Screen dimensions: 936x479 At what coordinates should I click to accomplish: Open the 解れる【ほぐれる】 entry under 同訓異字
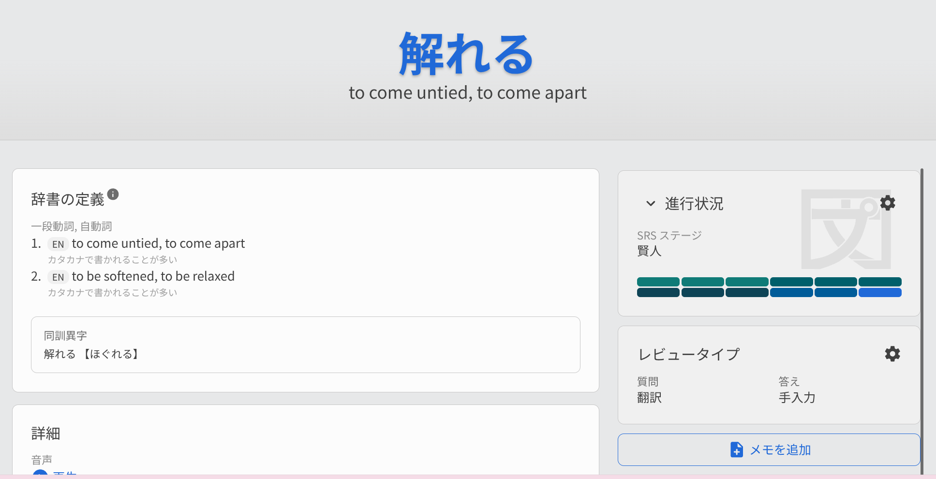tap(91, 354)
